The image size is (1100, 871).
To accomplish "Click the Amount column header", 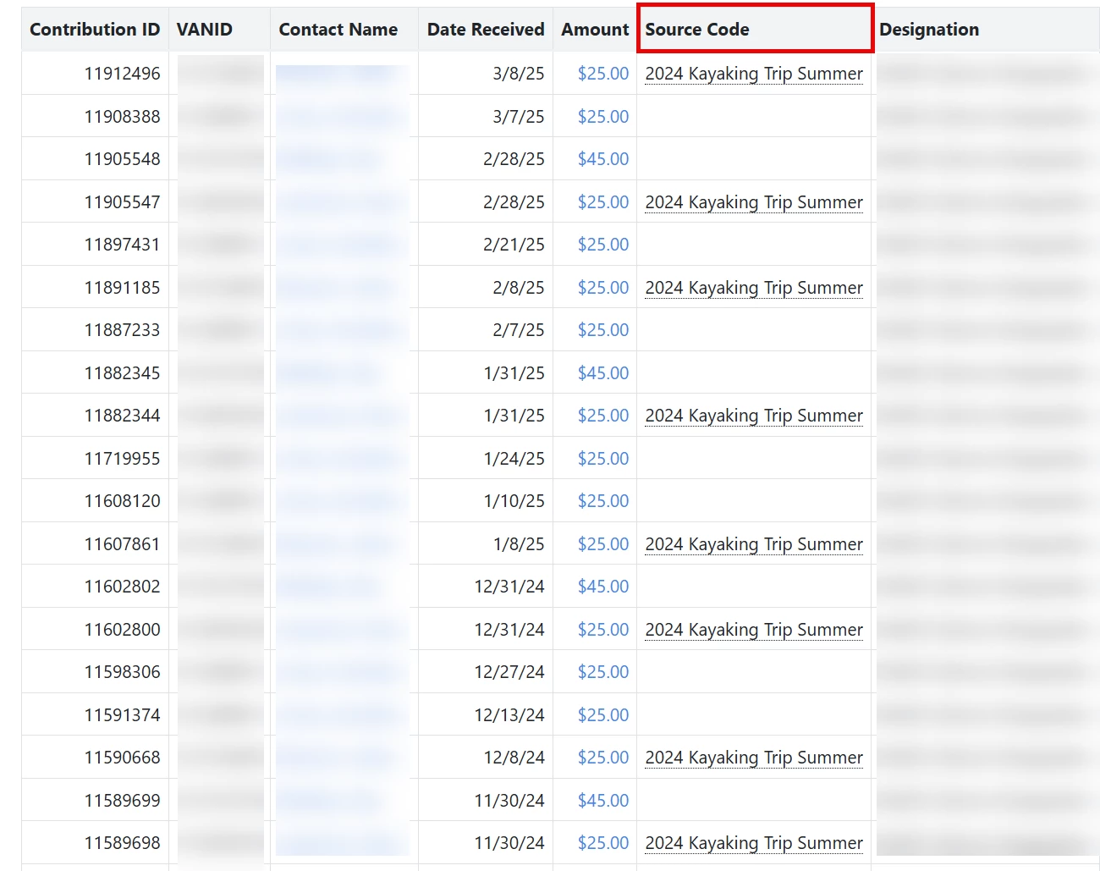I will point(595,30).
